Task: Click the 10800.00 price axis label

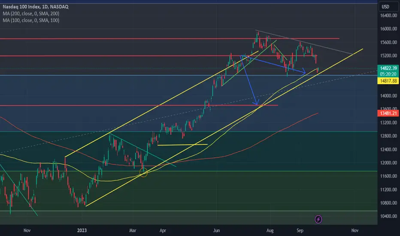Action: coord(388,203)
